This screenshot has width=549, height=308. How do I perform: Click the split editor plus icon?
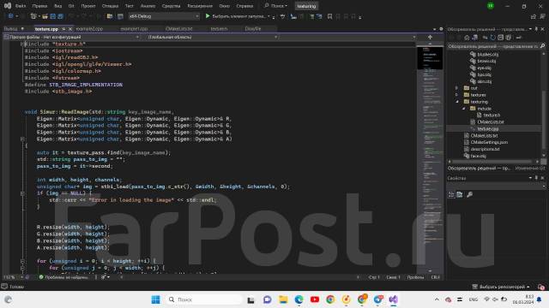click(x=430, y=37)
